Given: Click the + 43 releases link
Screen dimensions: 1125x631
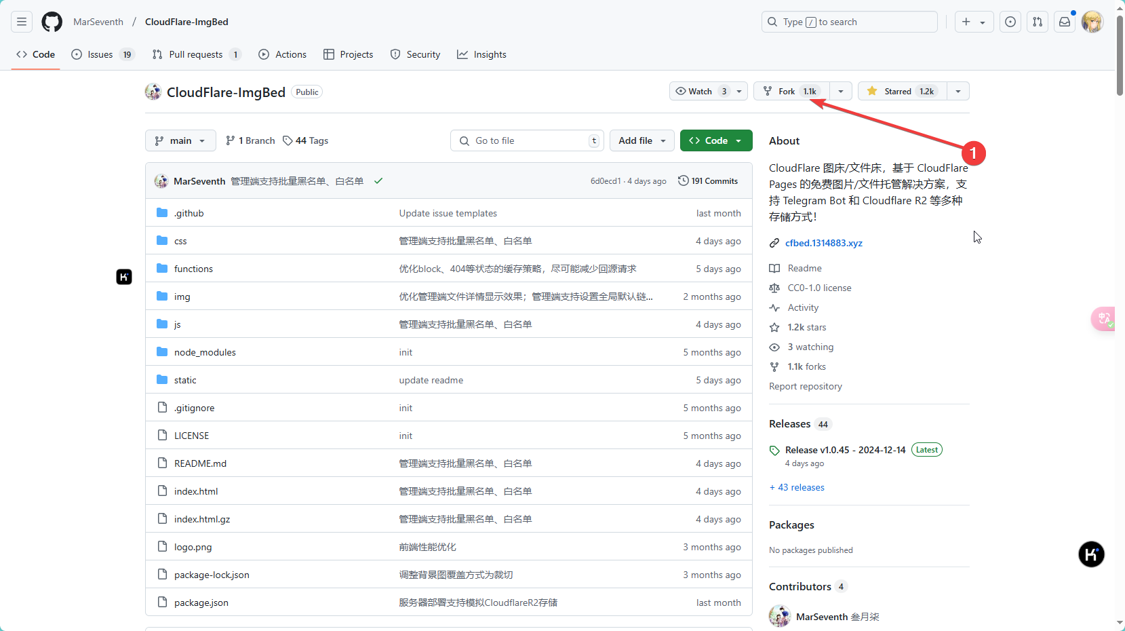Looking at the screenshot, I should [x=797, y=487].
